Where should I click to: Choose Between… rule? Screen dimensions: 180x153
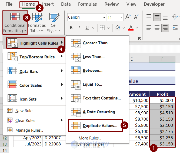pyautogui.click(x=98, y=71)
